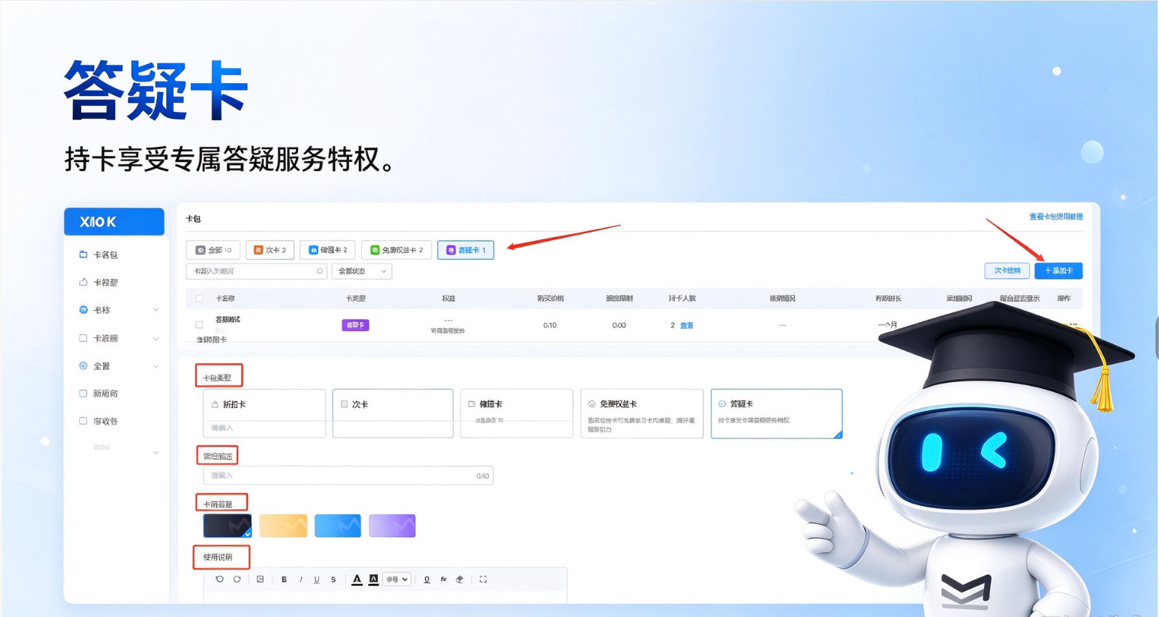This screenshot has height=617, width=1159.
Task: Click the search icon in the keyword field
Action: pyautogui.click(x=319, y=271)
